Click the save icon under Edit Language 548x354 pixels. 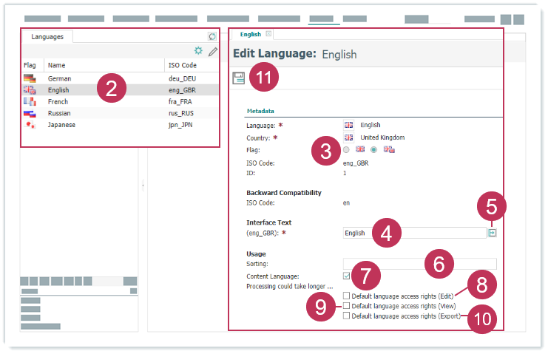pyautogui.click(x=239, y=78)
